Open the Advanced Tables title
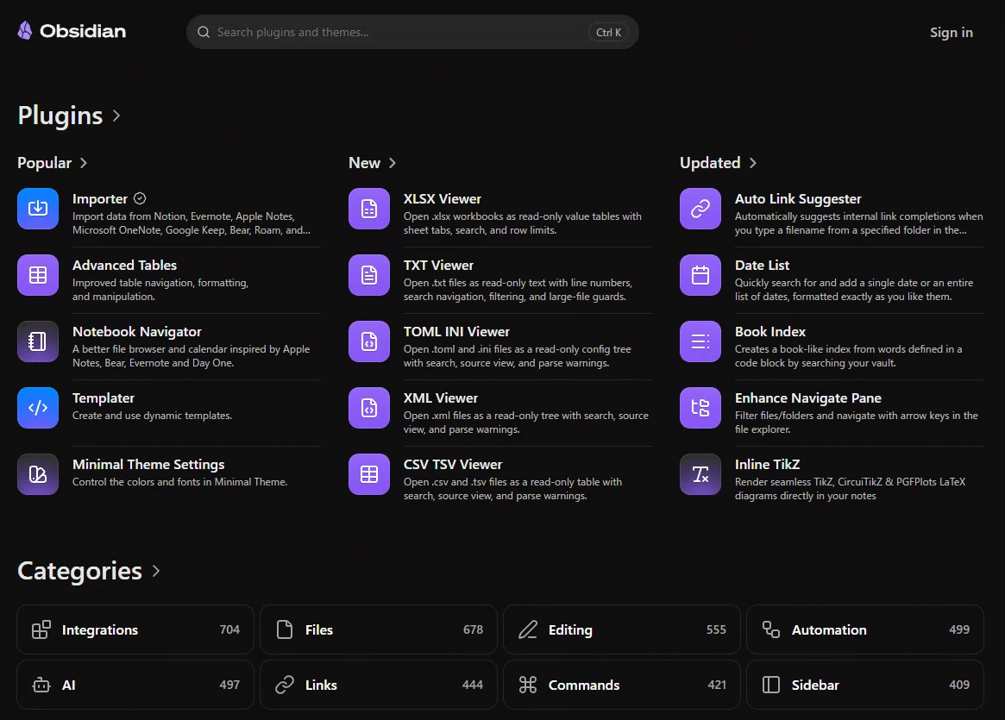 click(x=124, y=266)
